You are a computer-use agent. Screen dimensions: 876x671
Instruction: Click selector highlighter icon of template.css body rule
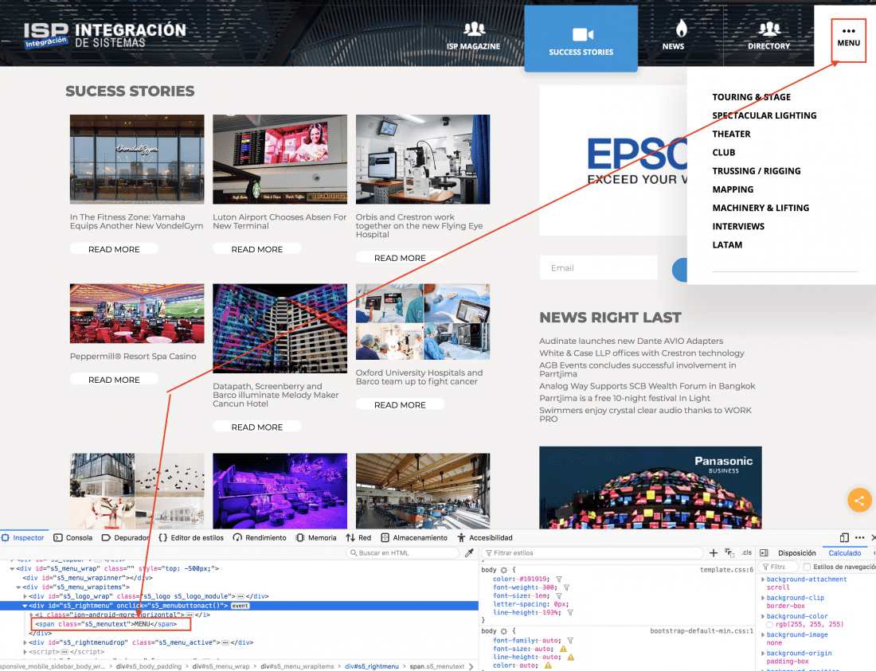(503, 570)
